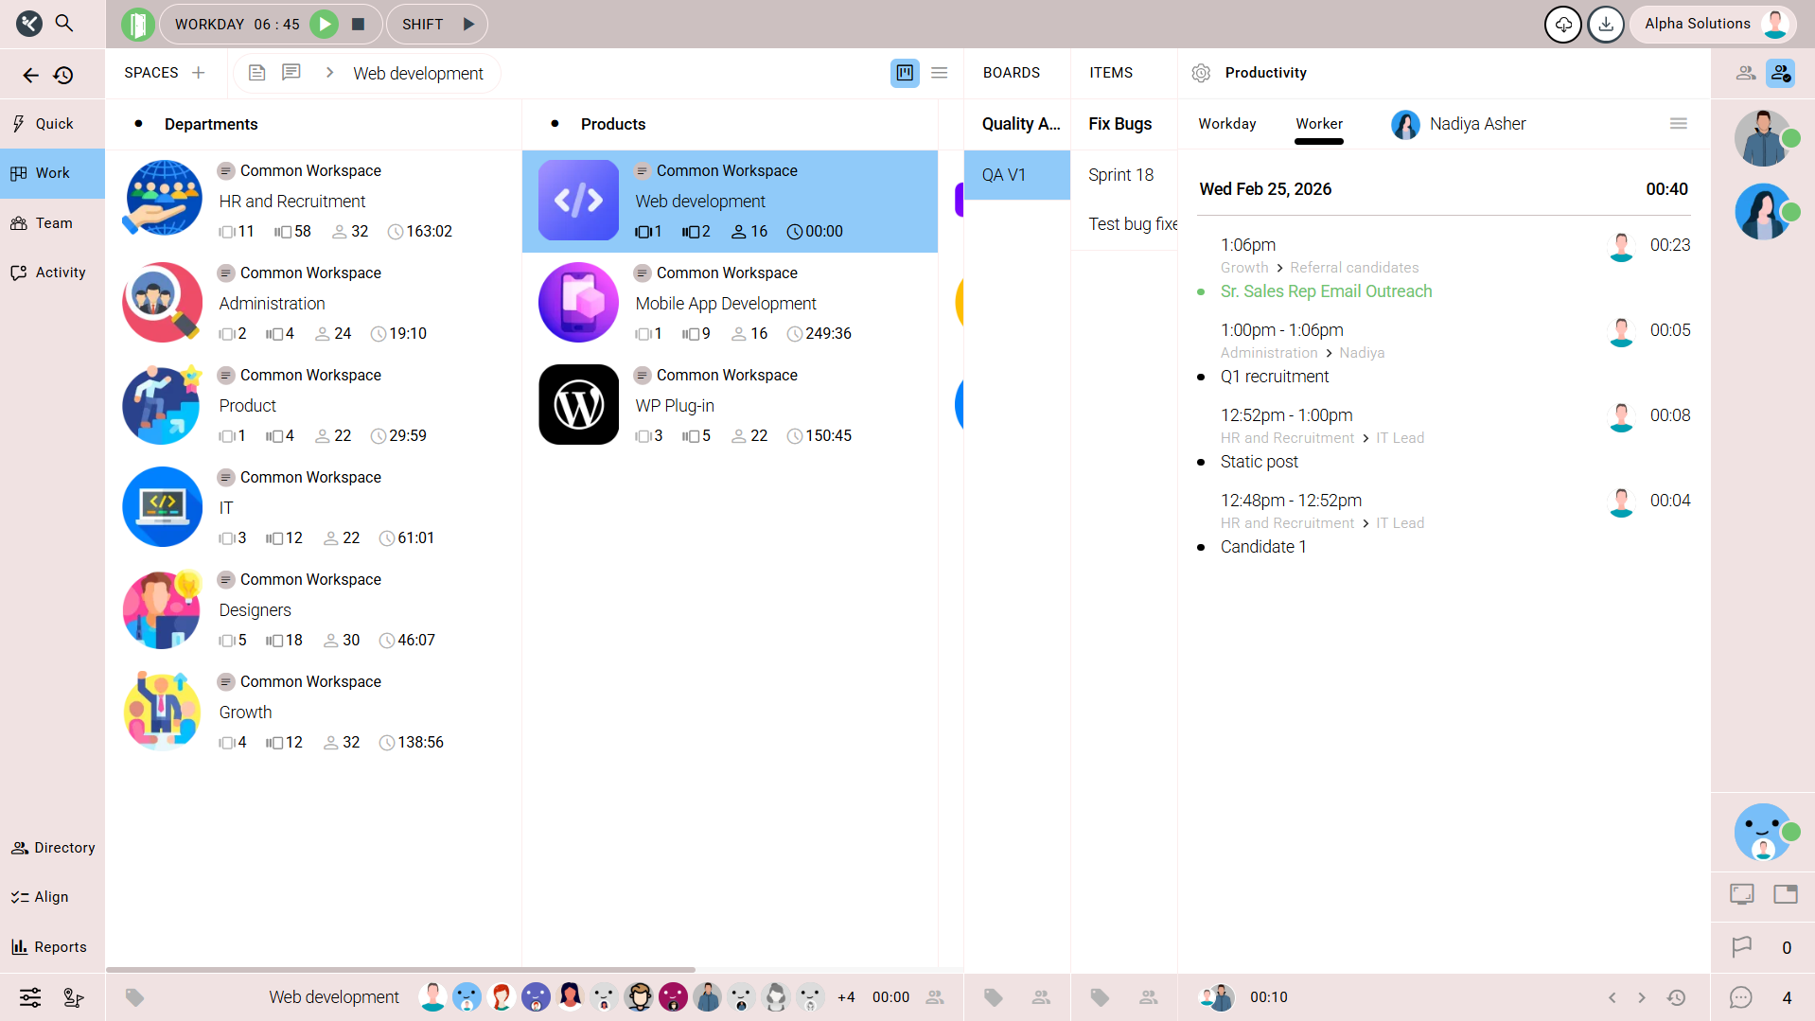Stop the workday timer
The width and height of the screenshot is (1815, 1021).
[359, 25]
